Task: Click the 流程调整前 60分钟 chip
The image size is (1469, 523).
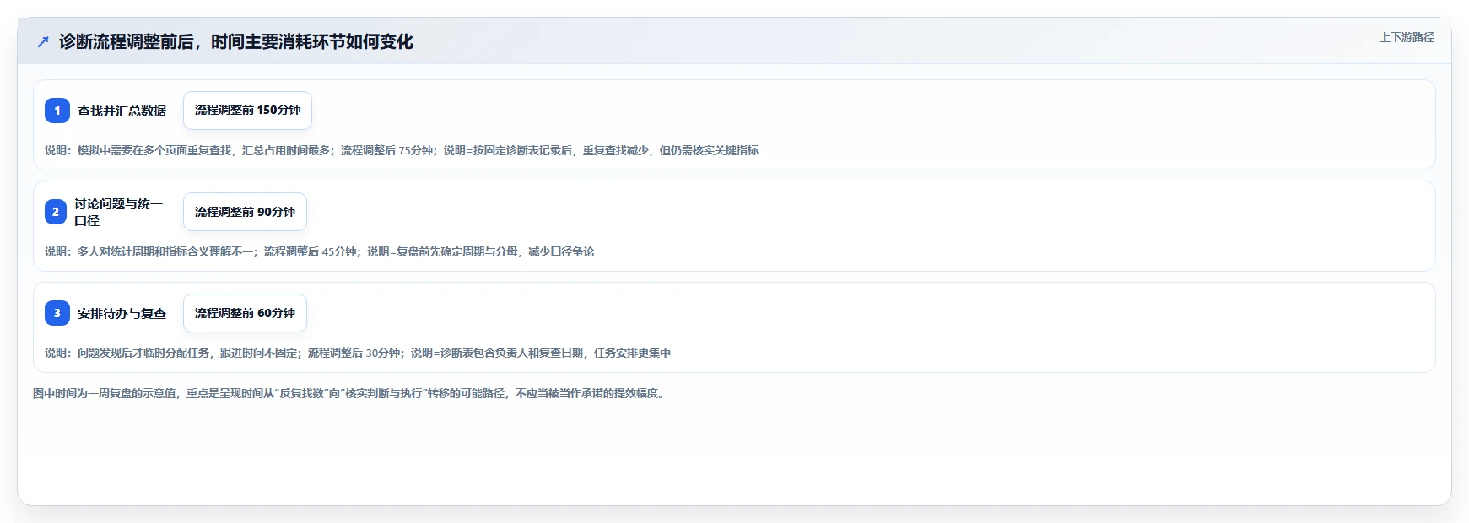Action: (x=245, y=313)
